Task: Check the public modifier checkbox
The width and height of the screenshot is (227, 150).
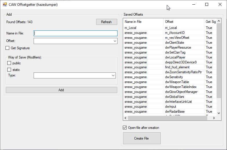Action: (x=9, y=63)
